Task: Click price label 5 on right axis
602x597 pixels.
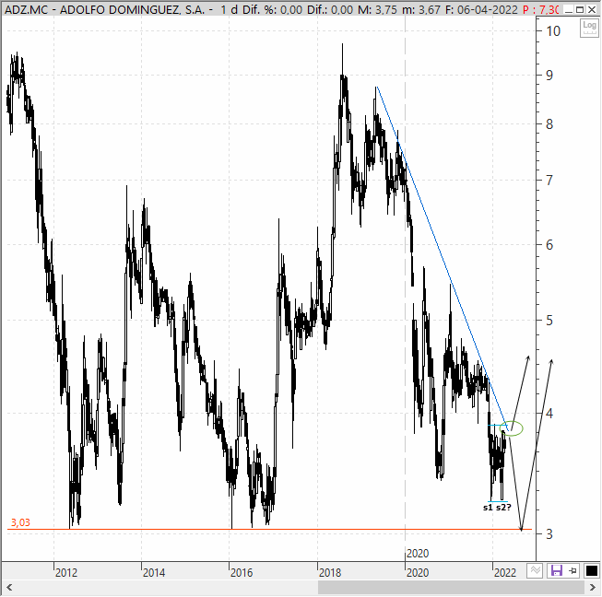Action: (x=549, y=320)
